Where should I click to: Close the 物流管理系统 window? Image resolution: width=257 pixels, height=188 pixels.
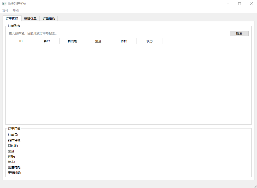(x=251, y=4)
